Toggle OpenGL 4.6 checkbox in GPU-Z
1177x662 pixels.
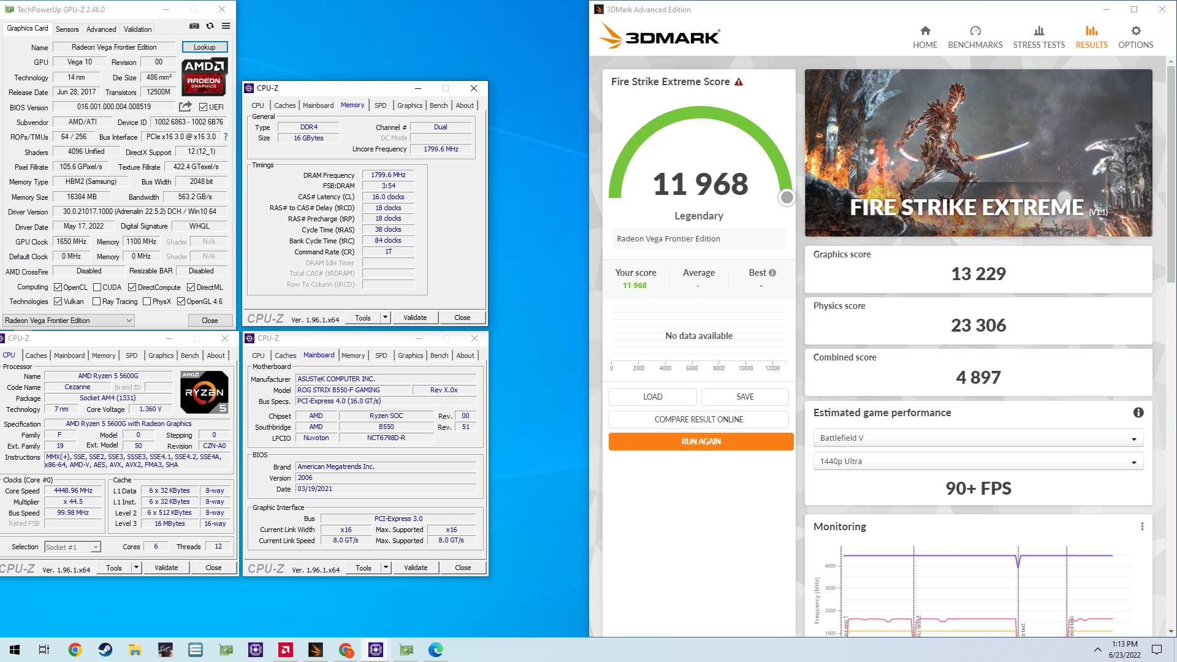(x=181, y=302)
